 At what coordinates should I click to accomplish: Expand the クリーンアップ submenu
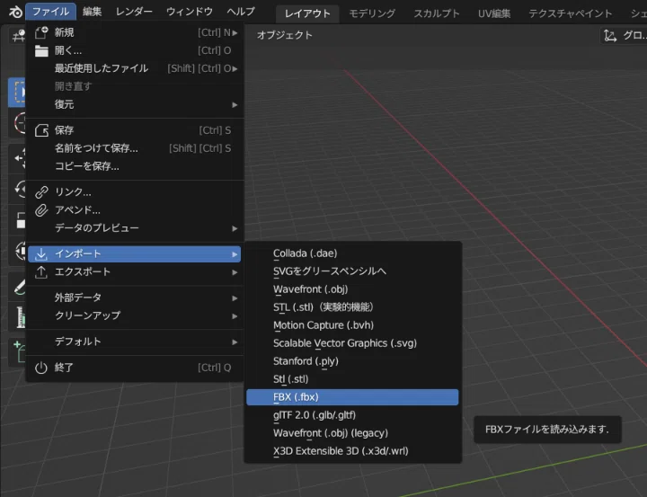(135, 315)
